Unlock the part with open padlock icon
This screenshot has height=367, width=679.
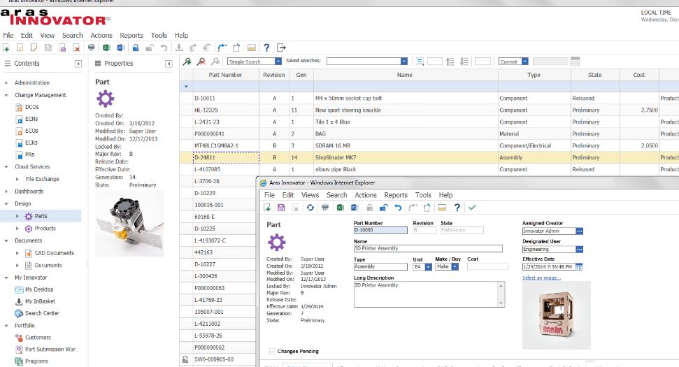point(383,208)
